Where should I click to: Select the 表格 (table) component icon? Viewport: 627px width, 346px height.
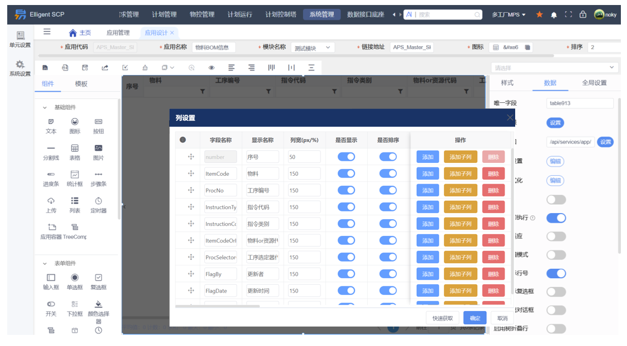pos(76,149)
